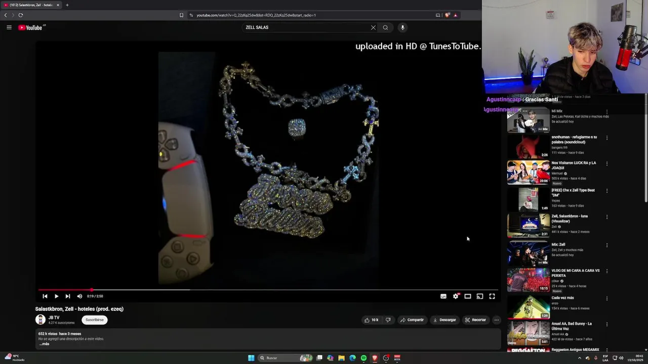Open Brave Shields icon in address bar
Viewport: 648px width, 364px height.
tap(447, 15)
